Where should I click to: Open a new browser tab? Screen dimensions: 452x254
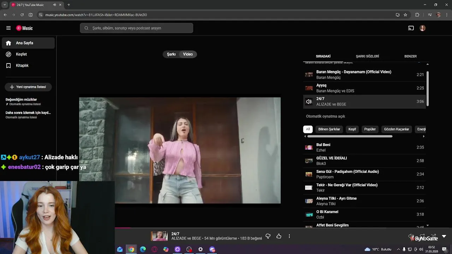69,5
